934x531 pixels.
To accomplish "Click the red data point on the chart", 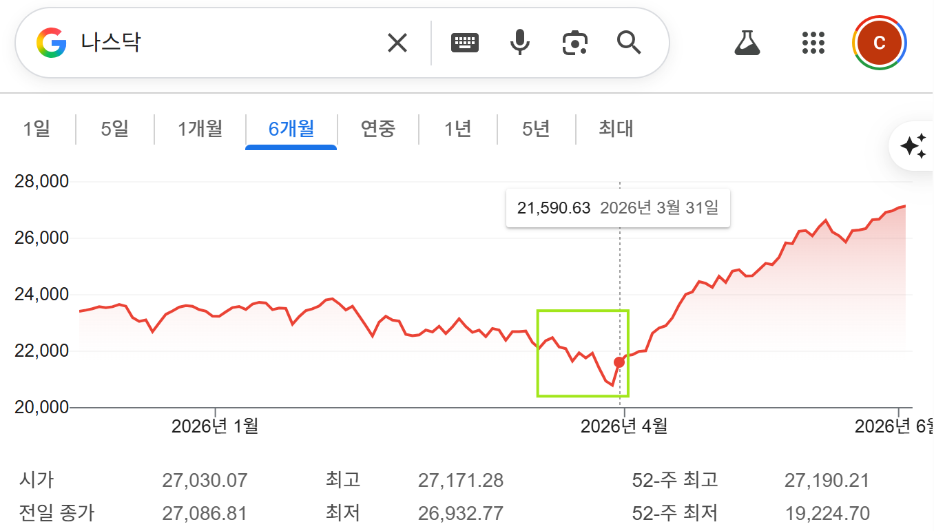I will point(619,362).
